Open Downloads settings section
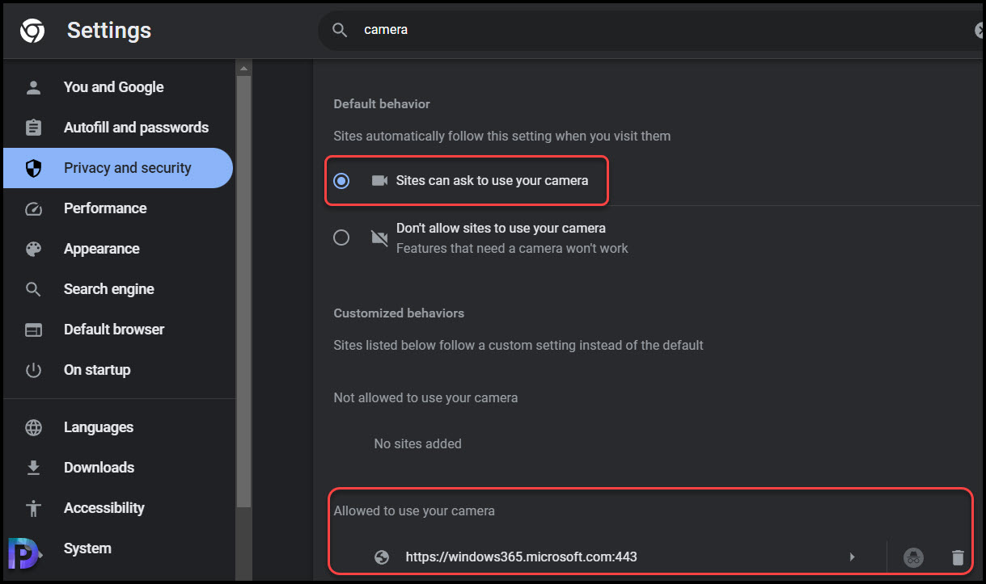 tap(118, 468)
